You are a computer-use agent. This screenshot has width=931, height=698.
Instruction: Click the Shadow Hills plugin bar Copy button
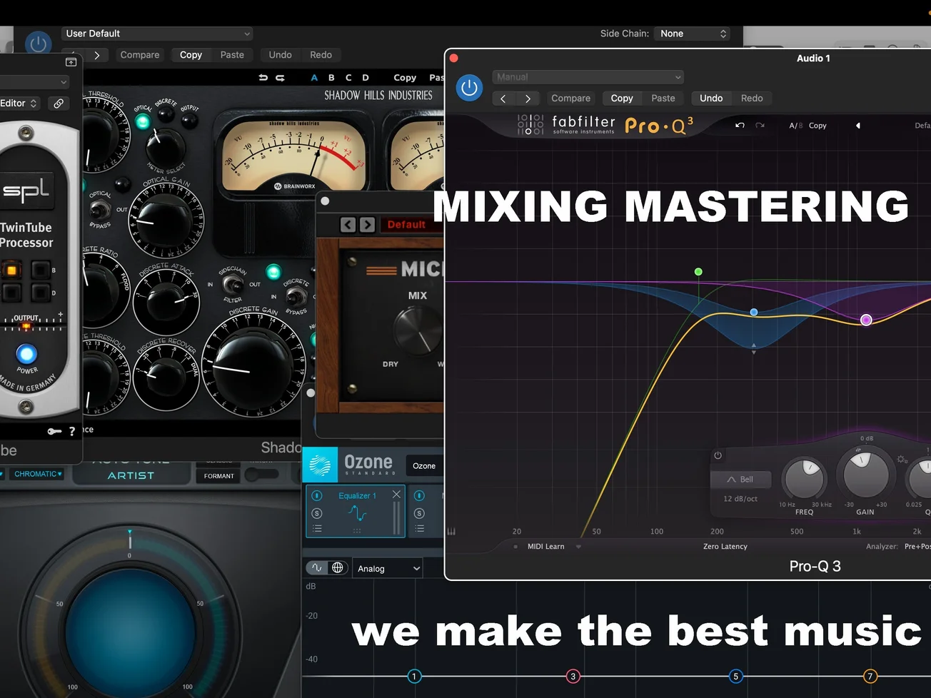tap(405, 78)
